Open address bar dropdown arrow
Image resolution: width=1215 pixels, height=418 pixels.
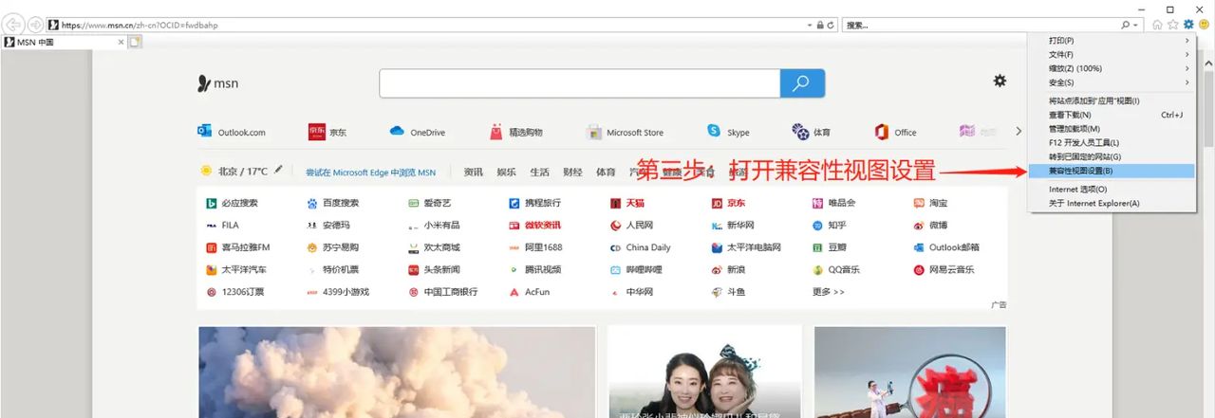(x=810, y=25)
